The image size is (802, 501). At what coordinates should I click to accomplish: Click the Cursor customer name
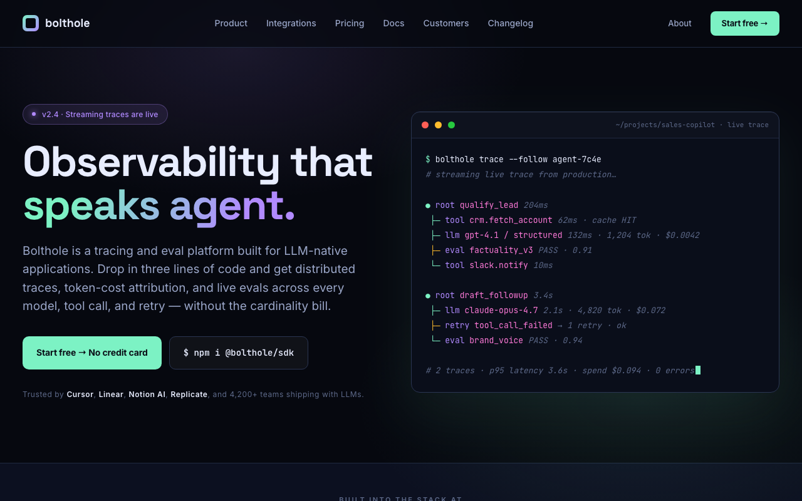click(x=80, y=395)
